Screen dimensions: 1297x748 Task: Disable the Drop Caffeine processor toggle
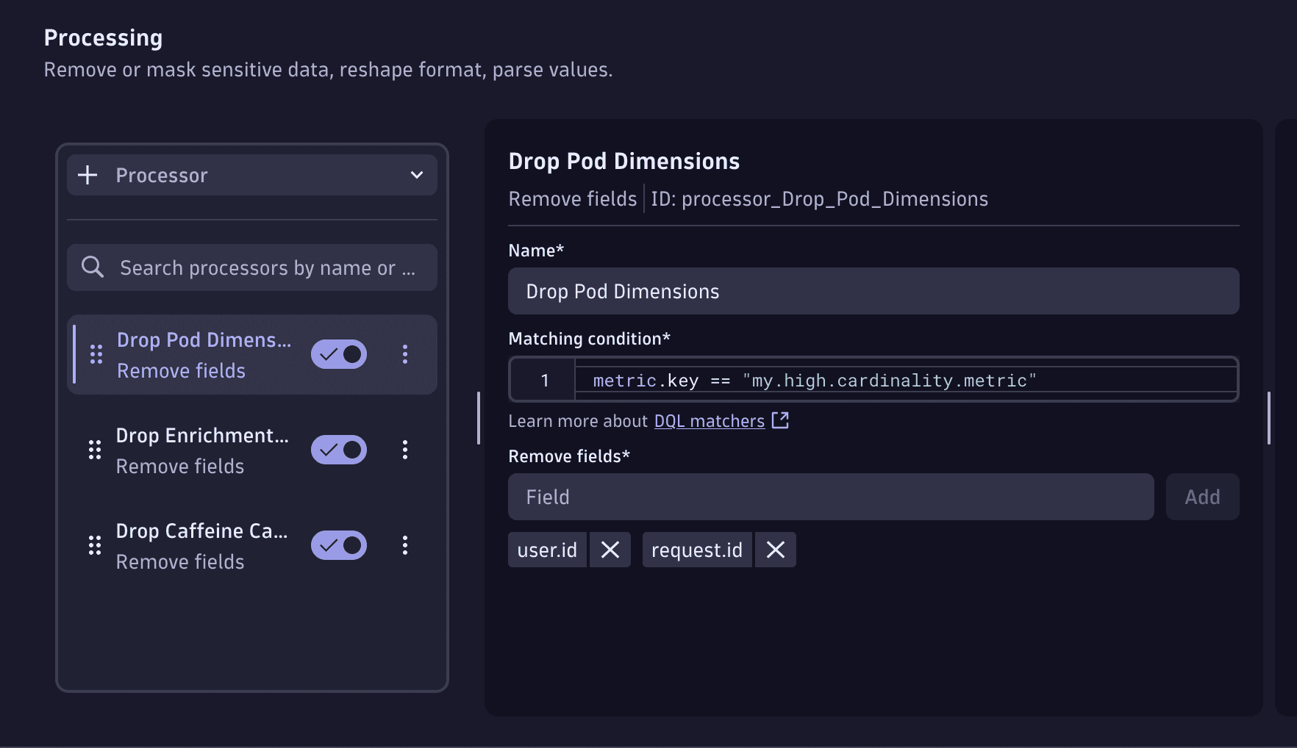point(338,545)
